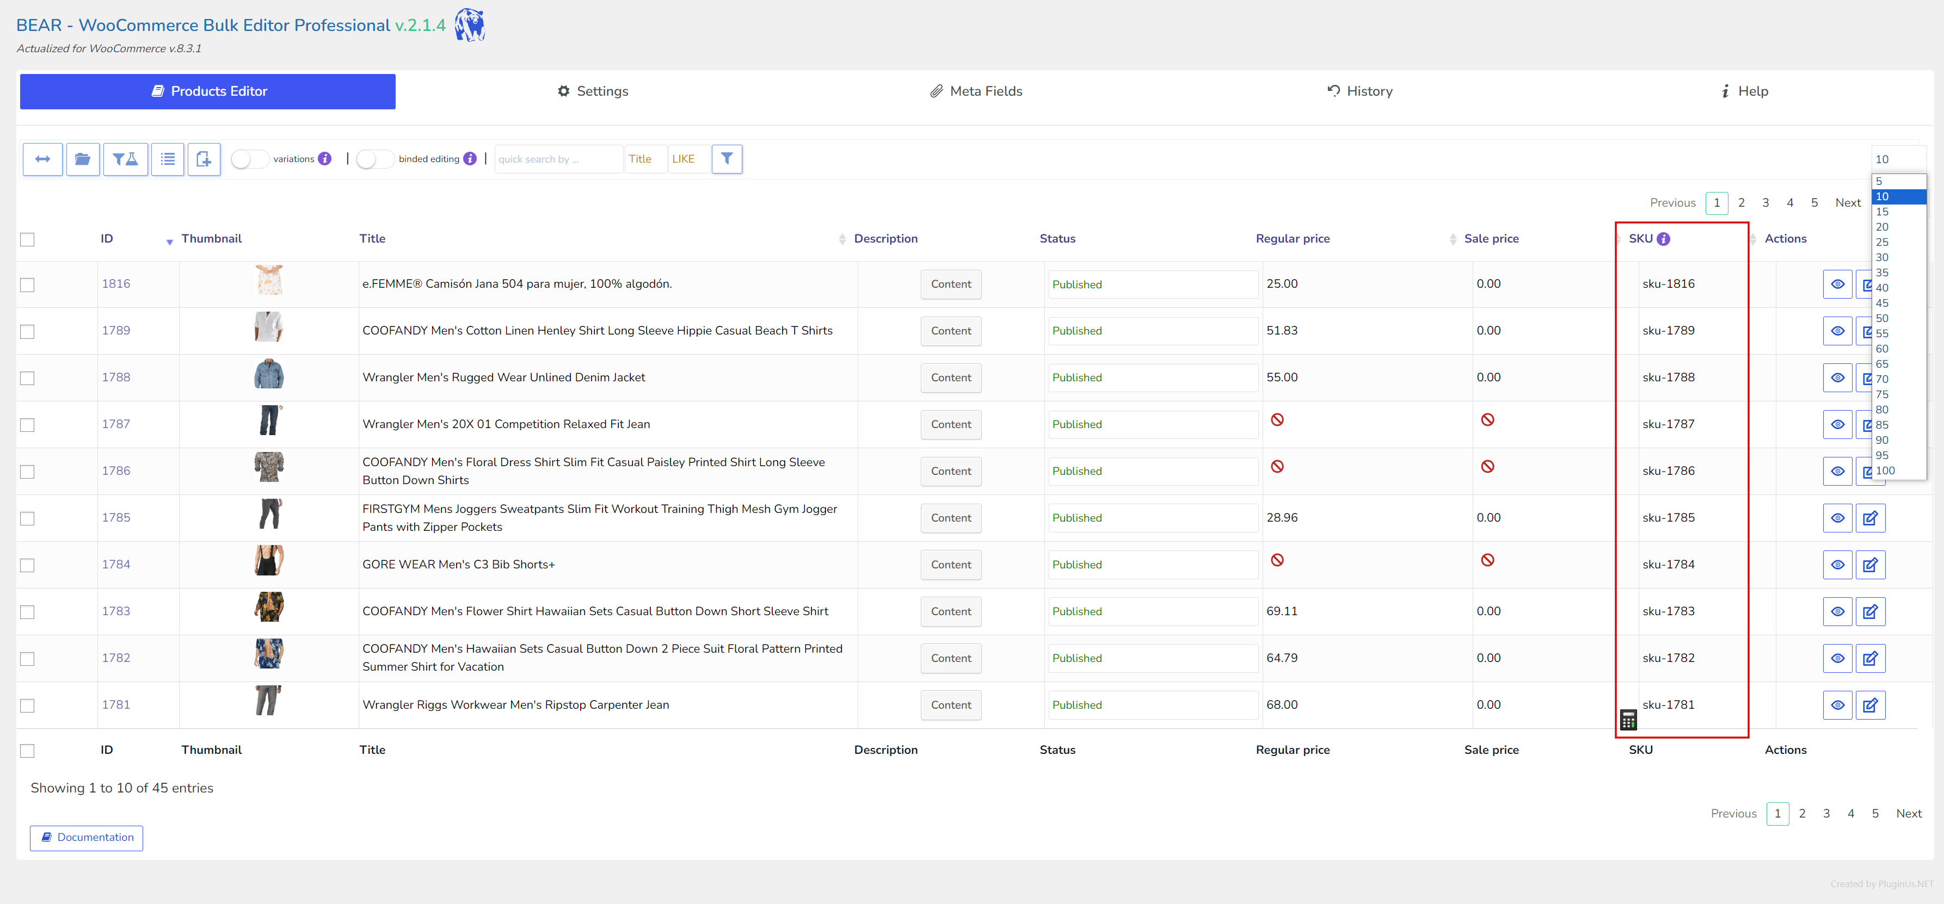
Task: Click the blocked regular price icon for 1784
Action: [1277, 560]
